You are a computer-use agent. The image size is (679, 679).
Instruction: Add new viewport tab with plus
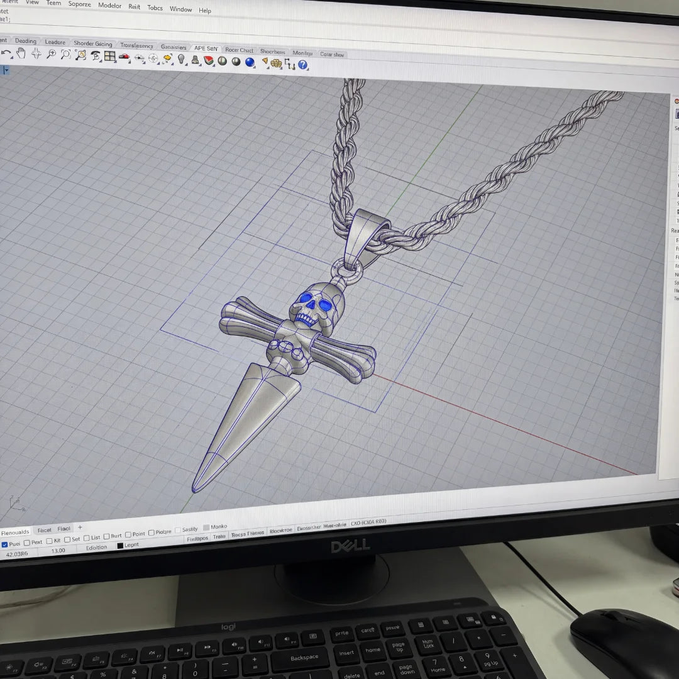(x=80, y=527)
